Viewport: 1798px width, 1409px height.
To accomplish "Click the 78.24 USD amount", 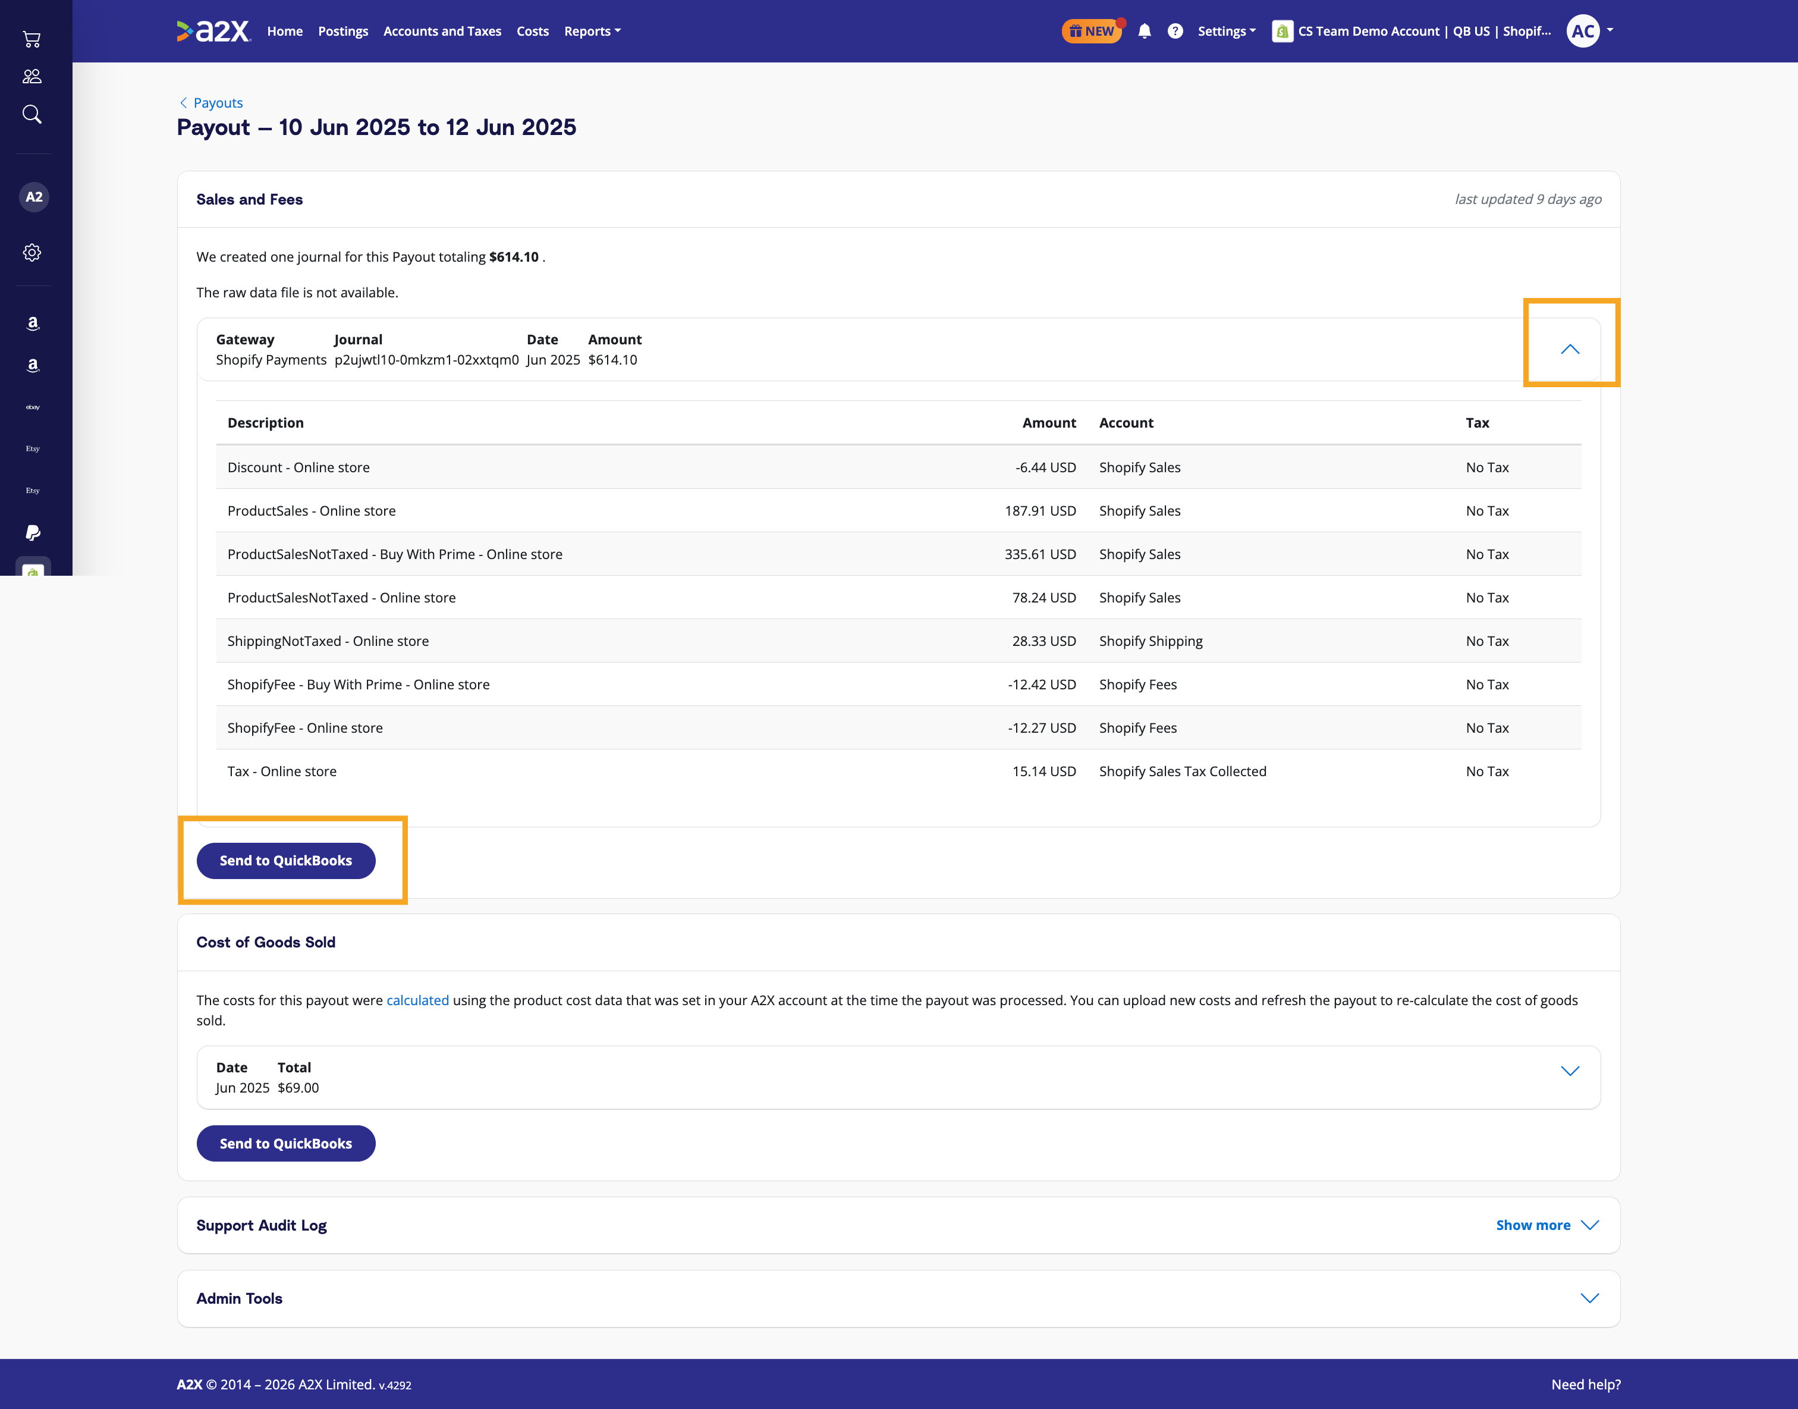I will [1044, 597].
